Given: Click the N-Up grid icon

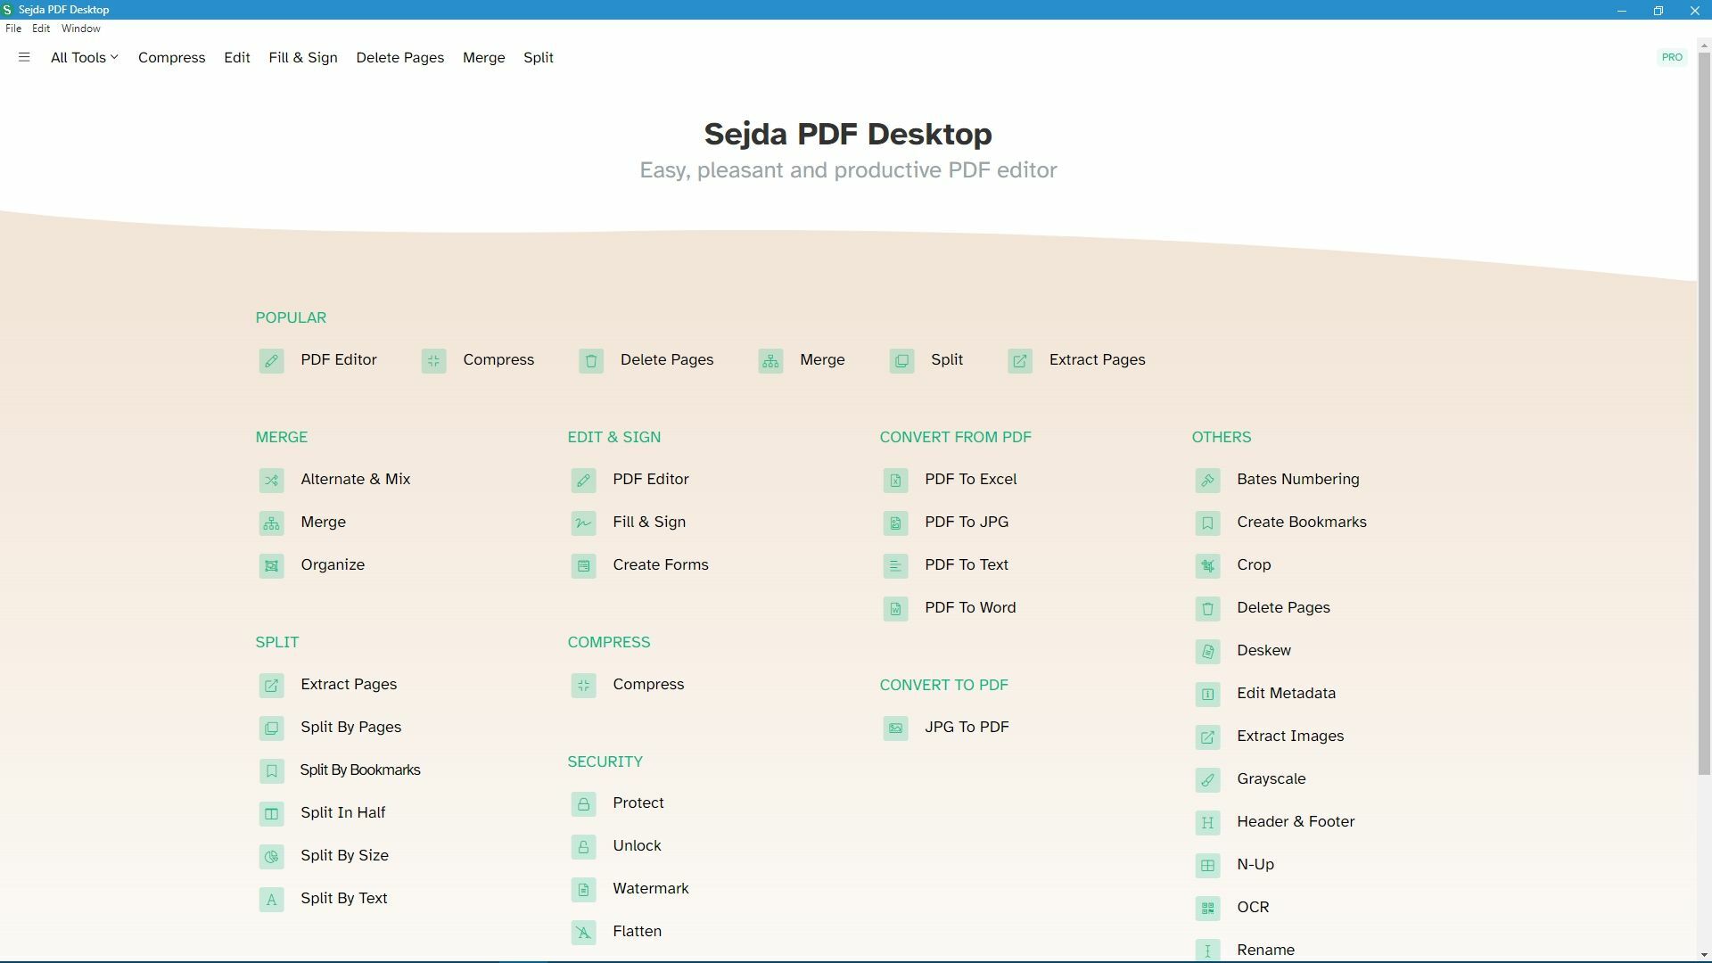Looking at the screenshot, I should coord(1208,866).
